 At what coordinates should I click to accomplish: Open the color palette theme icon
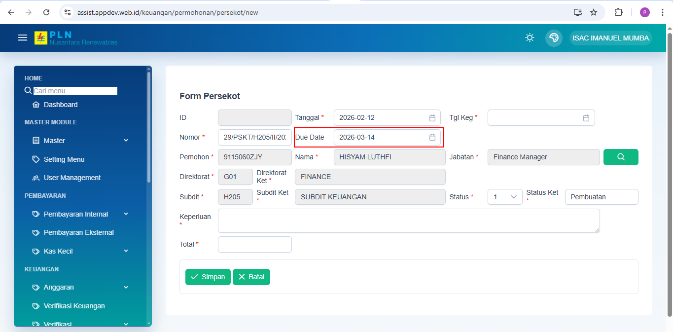(x=554, y=38)
